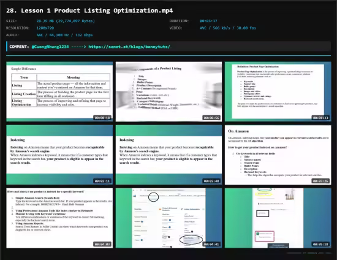Click the 00:00:56 timestamp badge

tap(211, 118)
